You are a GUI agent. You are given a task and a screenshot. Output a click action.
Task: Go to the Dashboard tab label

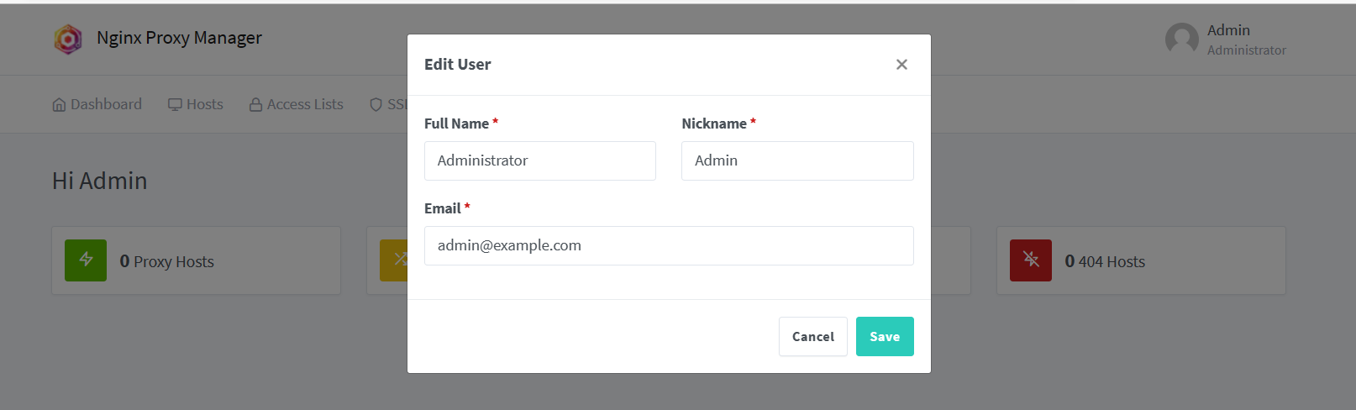coord(106,104)
